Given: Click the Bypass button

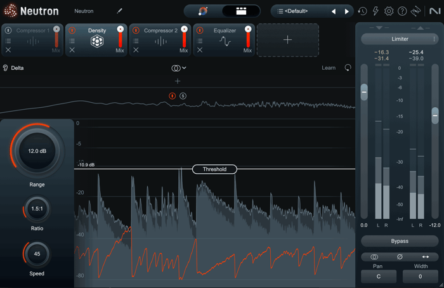Looking at the screenshot, I should point(400,241).
